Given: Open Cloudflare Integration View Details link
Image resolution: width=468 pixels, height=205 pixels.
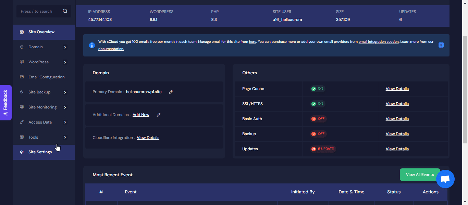Looking at the screenshot, I should pos(148,138).
